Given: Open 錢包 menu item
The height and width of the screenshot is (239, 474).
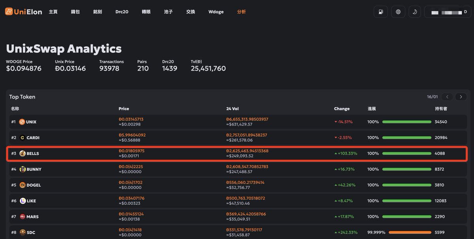Looking at the screenshot, I should [x=75, y=12].
